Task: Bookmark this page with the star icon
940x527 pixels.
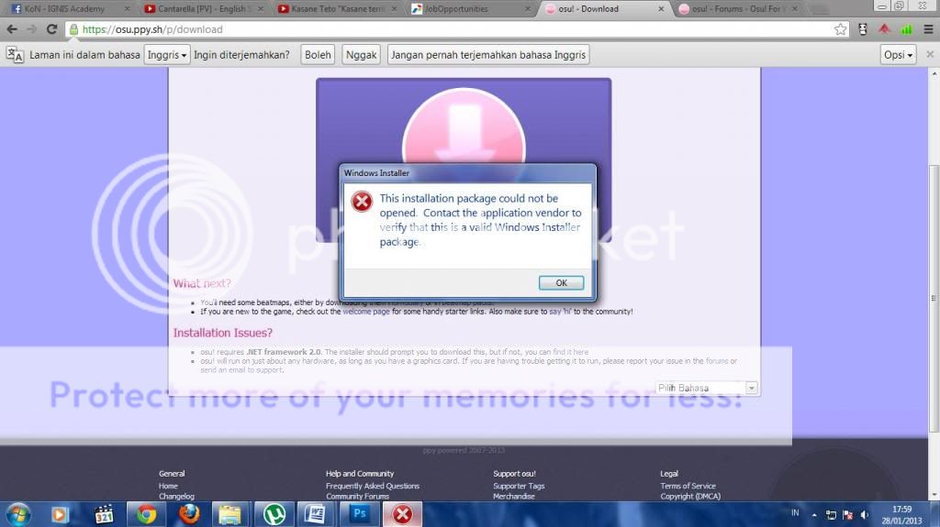Action: click(841, 29)
